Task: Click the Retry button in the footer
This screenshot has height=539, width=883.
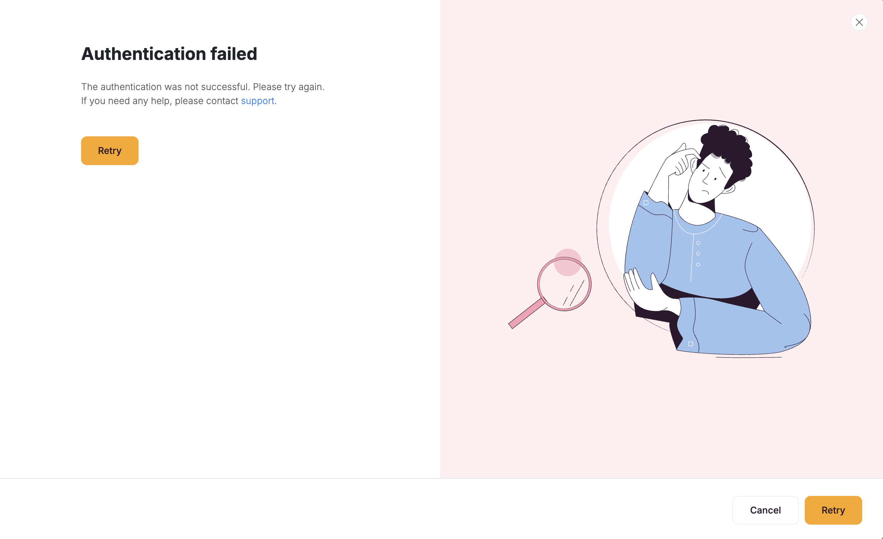Action: (x=833, y=510)
